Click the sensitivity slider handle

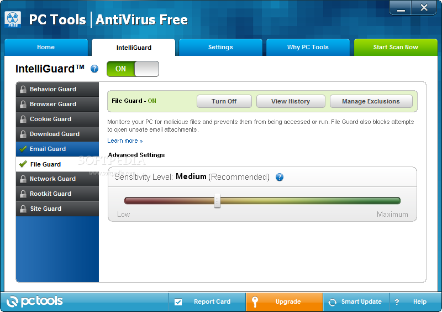click(217, 201)
